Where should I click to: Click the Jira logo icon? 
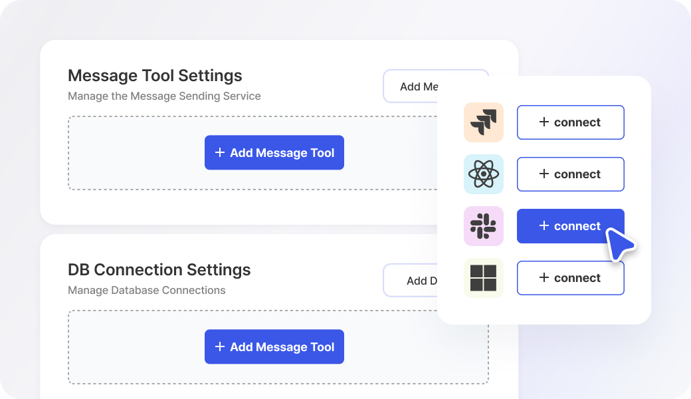pos(483,122)
